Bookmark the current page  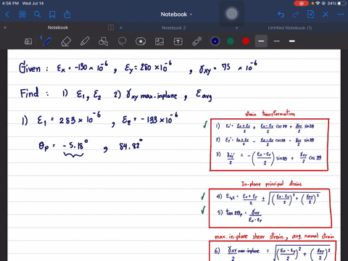click(52, 14)
